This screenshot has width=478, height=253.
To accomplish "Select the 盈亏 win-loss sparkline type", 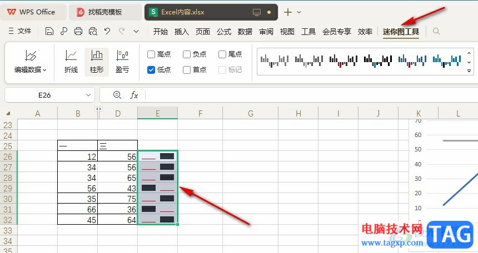I will pos(122,62).
